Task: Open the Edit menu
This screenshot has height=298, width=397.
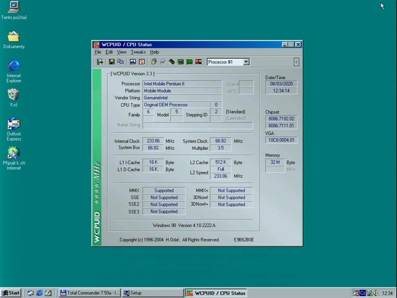Action: point(109,52)
